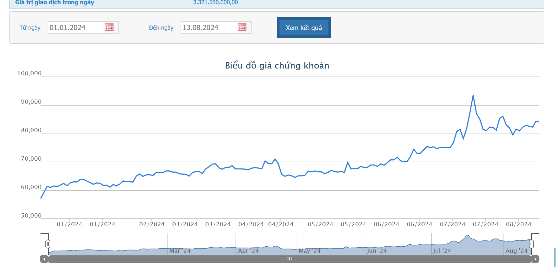Screen dimensions: 556x267
Task: Jump to Jul '24 in the navigator
Action: click(442, 251)
